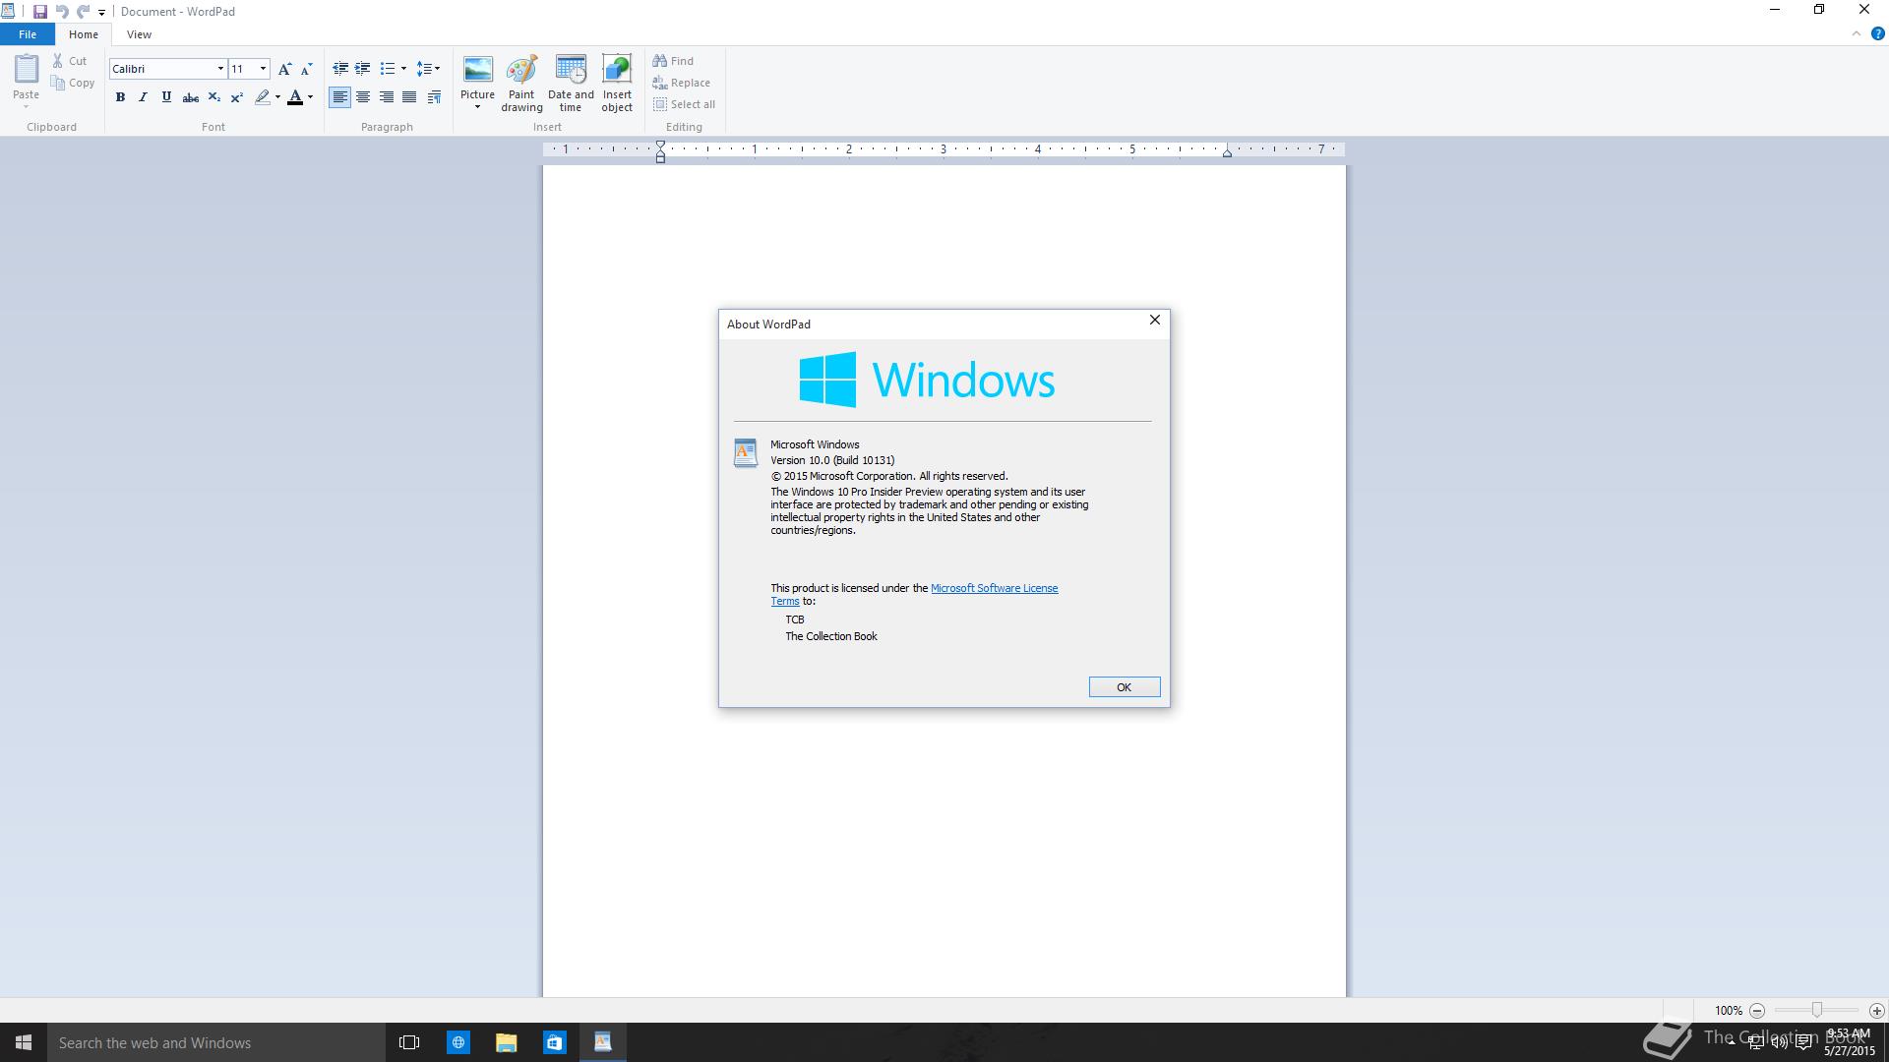
Task: Toggle Subscript formatting
Action: pyautogui.click(x=213, y=97)
